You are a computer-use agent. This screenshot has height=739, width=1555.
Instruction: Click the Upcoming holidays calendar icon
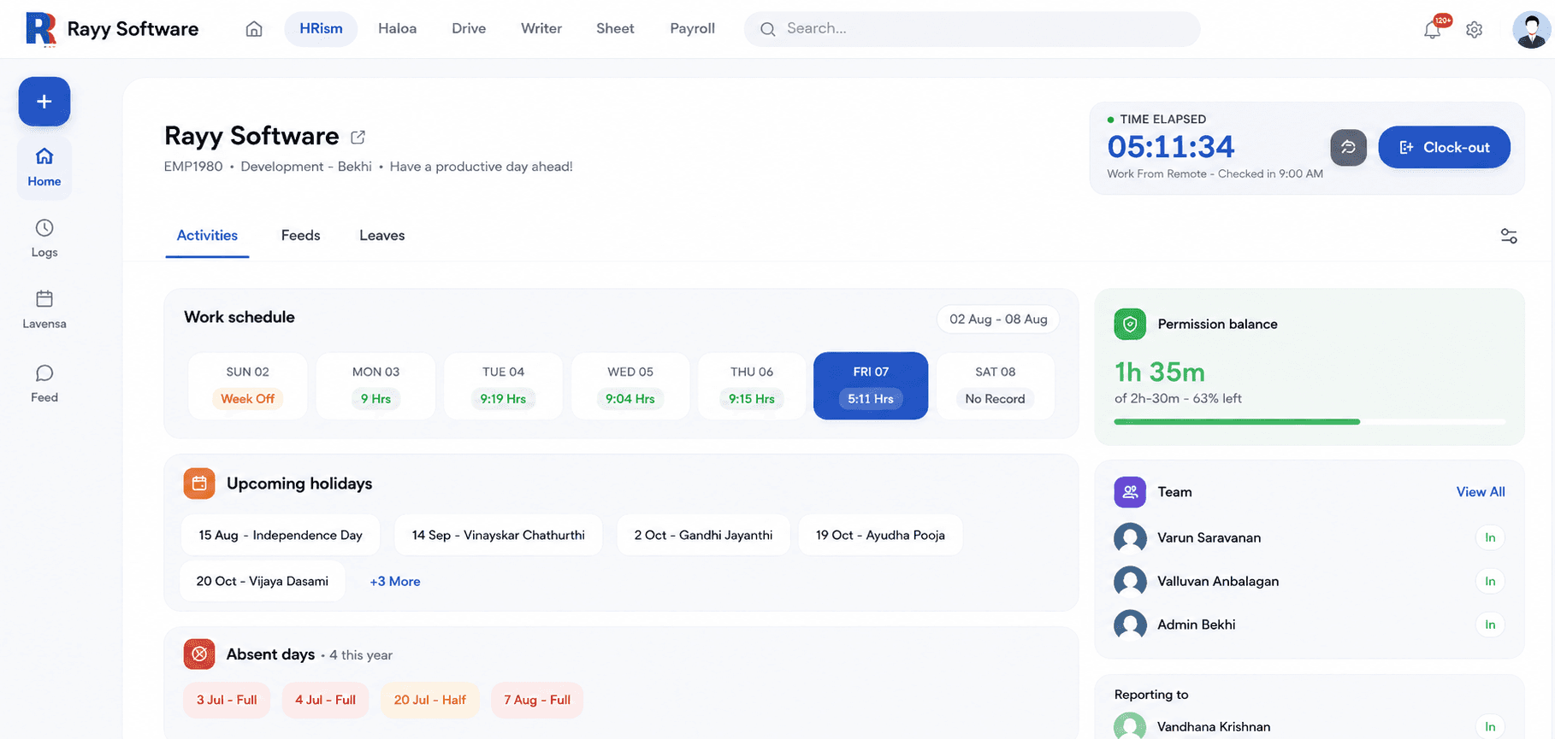[x=199, y=484]
